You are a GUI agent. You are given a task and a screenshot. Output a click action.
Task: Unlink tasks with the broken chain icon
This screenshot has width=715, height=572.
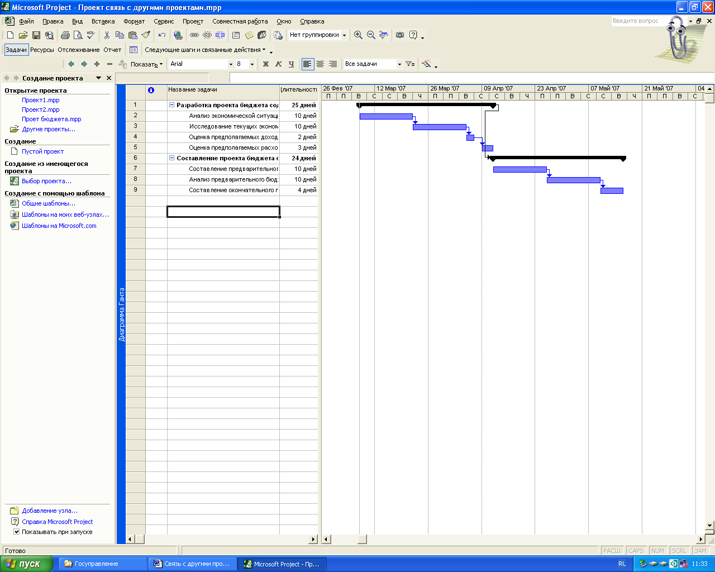pyautogui.click(x=207, y=35)
